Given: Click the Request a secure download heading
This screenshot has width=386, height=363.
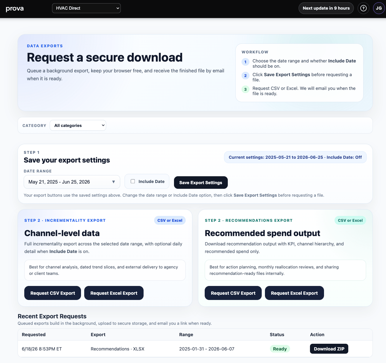Looking at the screenshot, I should point(105,57).
